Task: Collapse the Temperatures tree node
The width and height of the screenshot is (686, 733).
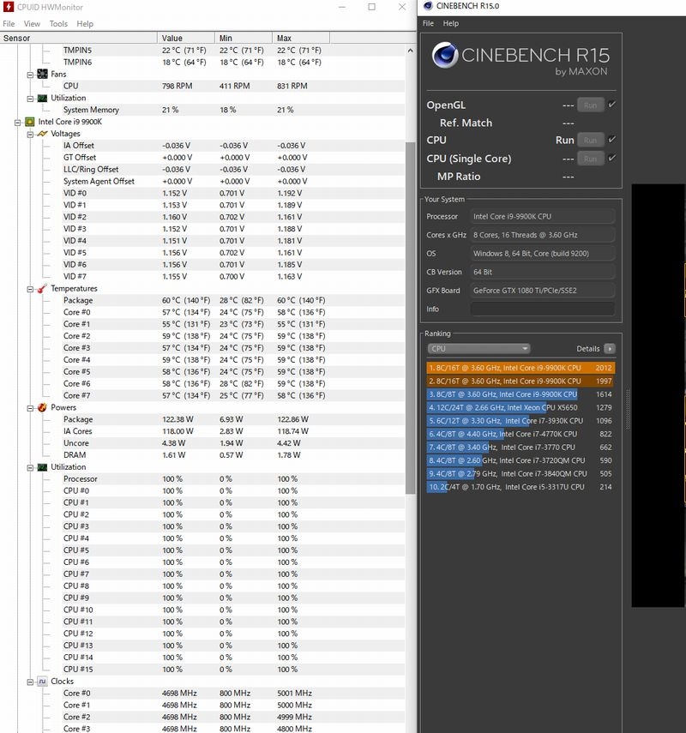Action: (x=30, y=289)
